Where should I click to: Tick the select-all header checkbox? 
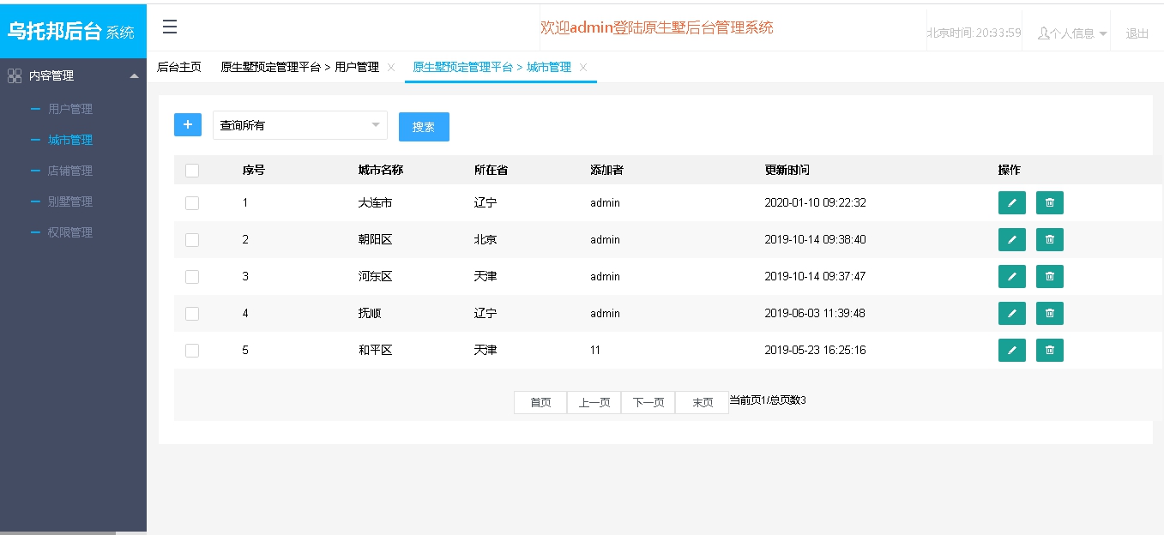tap(192, 171)
